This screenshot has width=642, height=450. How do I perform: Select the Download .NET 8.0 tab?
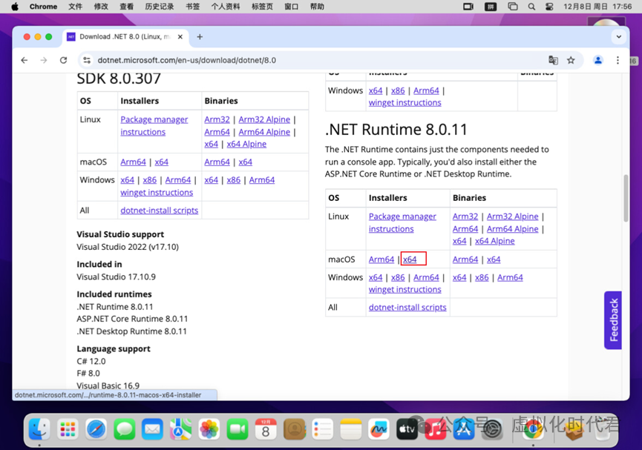click(x=125, y=37)
